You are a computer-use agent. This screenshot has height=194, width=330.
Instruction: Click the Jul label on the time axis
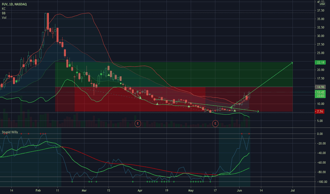coord(292,190)
